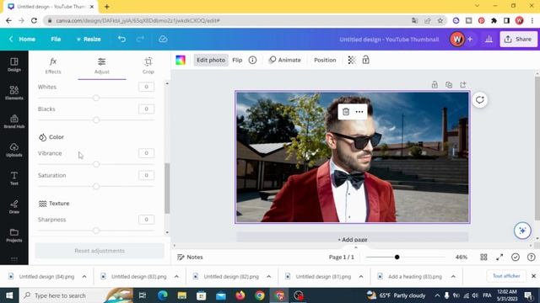Toggle the page lock above the canvas
The height and width of the screenshot is (303, 540).
(435, 84)
